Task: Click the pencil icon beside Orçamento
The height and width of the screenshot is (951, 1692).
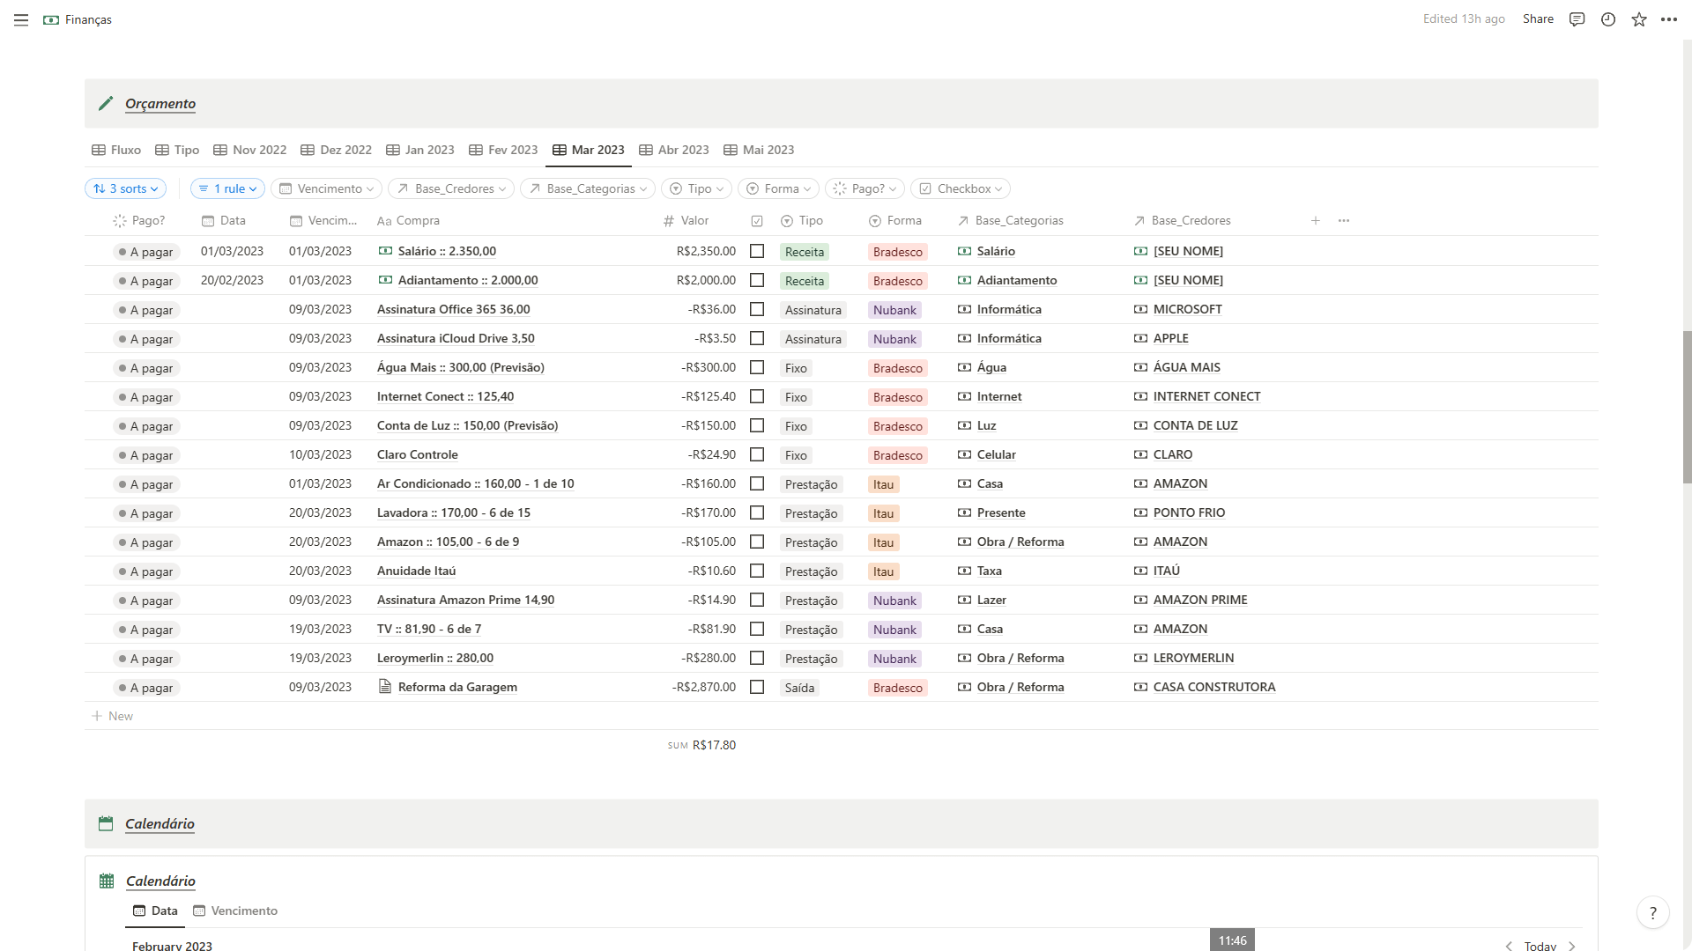Action: point(106,103)
